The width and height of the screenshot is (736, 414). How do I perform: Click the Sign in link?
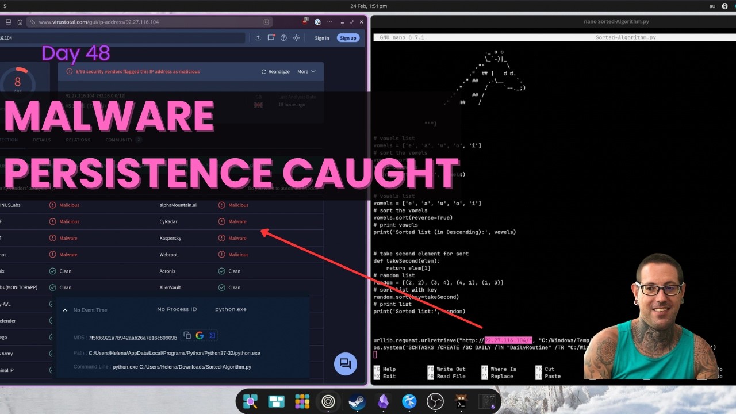coord(322,38)
